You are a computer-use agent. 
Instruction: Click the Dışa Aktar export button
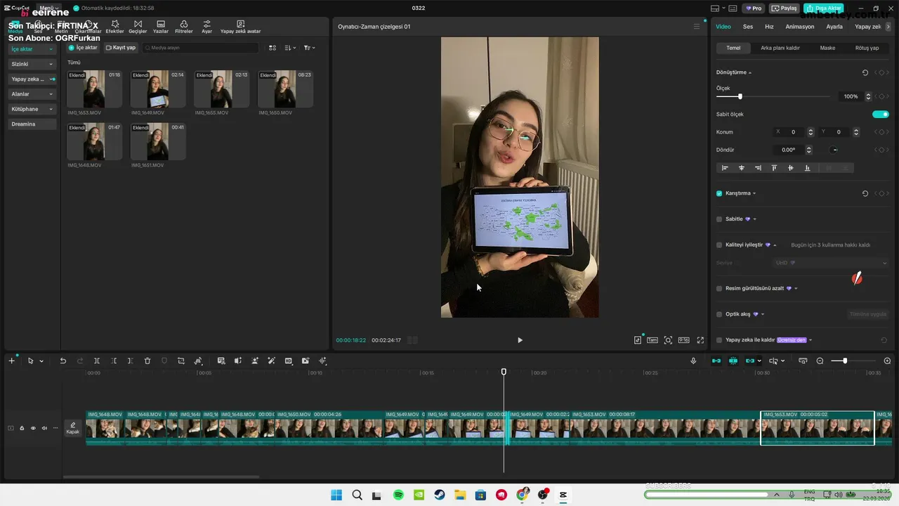coord(823,8)
